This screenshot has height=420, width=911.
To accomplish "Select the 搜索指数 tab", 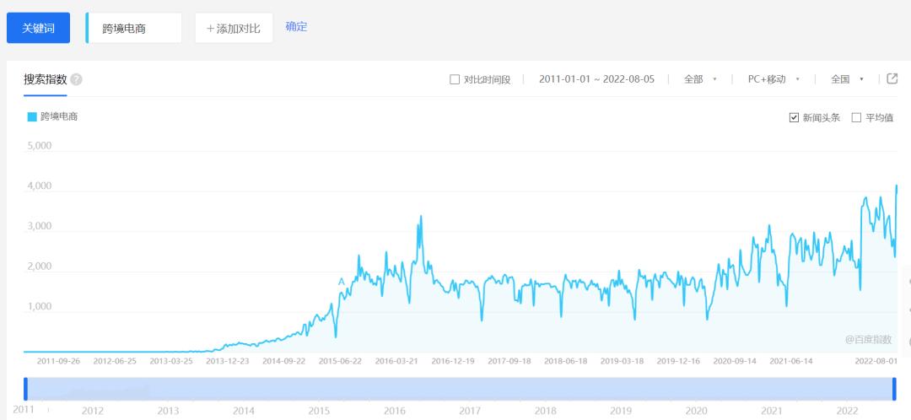I will tap(46, 79).
